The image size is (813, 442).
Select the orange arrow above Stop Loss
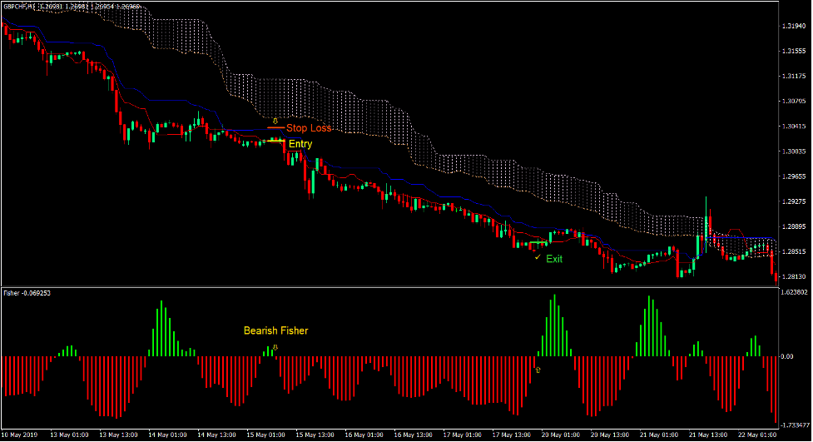275,122
